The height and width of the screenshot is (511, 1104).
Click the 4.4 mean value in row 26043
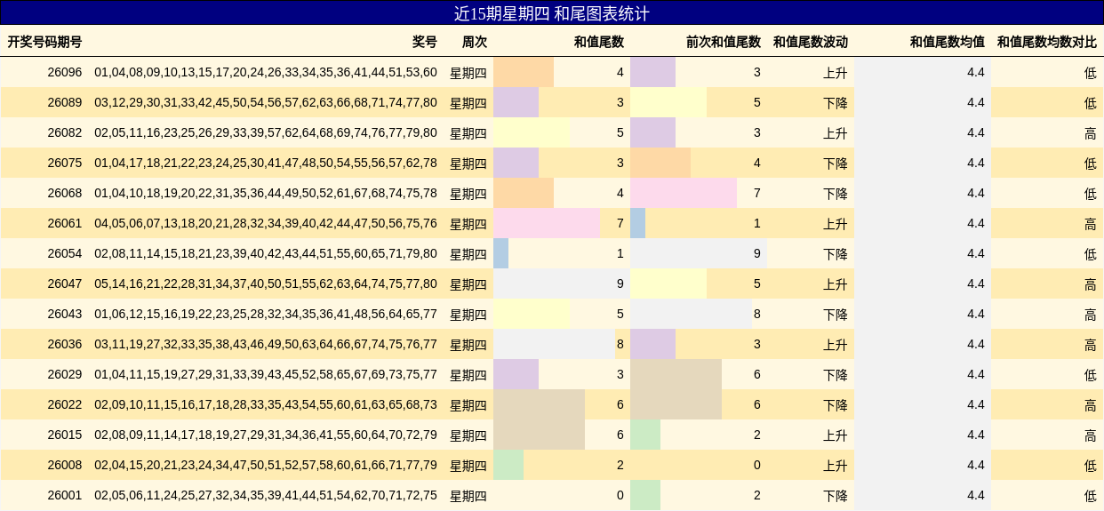click(976, 314)
